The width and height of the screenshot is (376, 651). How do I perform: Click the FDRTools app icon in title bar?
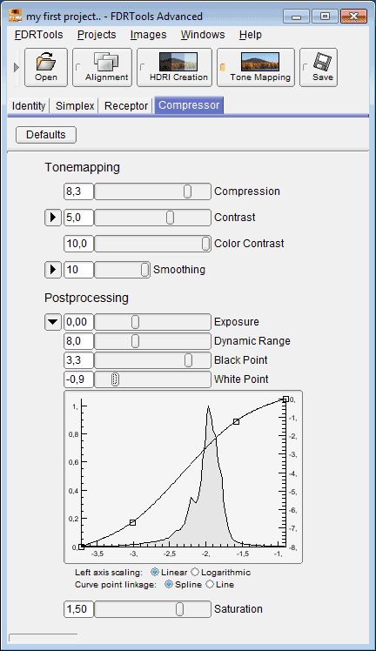tap(15, 17)
